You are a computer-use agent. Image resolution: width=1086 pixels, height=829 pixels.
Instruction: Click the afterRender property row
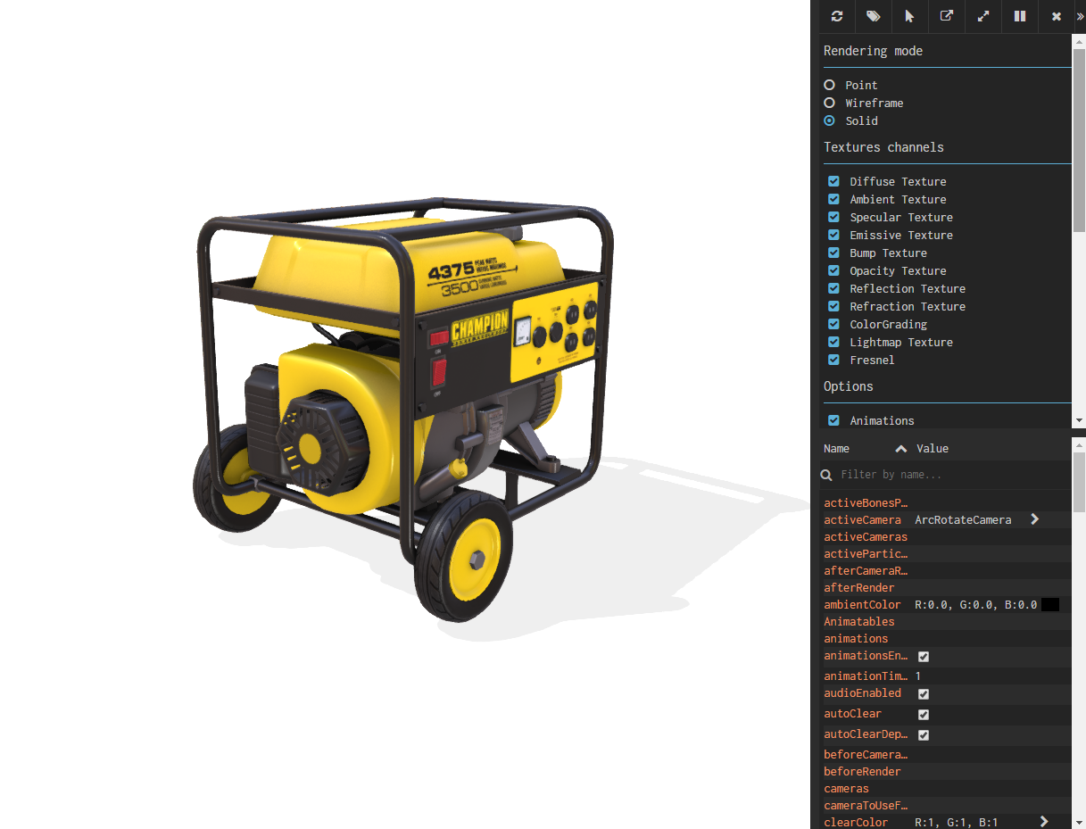point(946,587)
